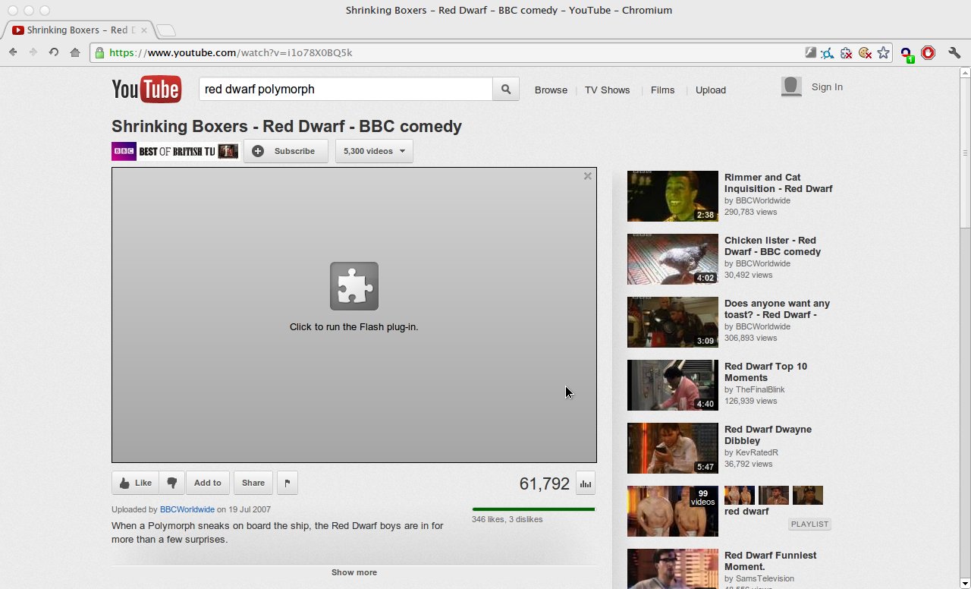
Task: Click the Chicken lister thumbnail
Action: (x=673, y=259)
